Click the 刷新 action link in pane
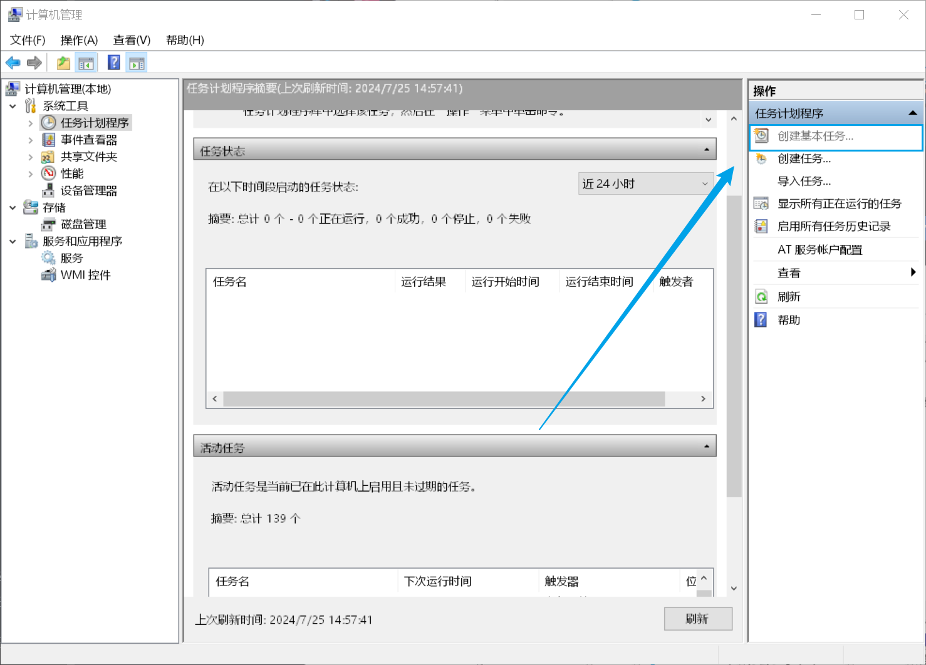Image resolution: width=926 pixels, height=665 pixels. (x=789, y=297)
